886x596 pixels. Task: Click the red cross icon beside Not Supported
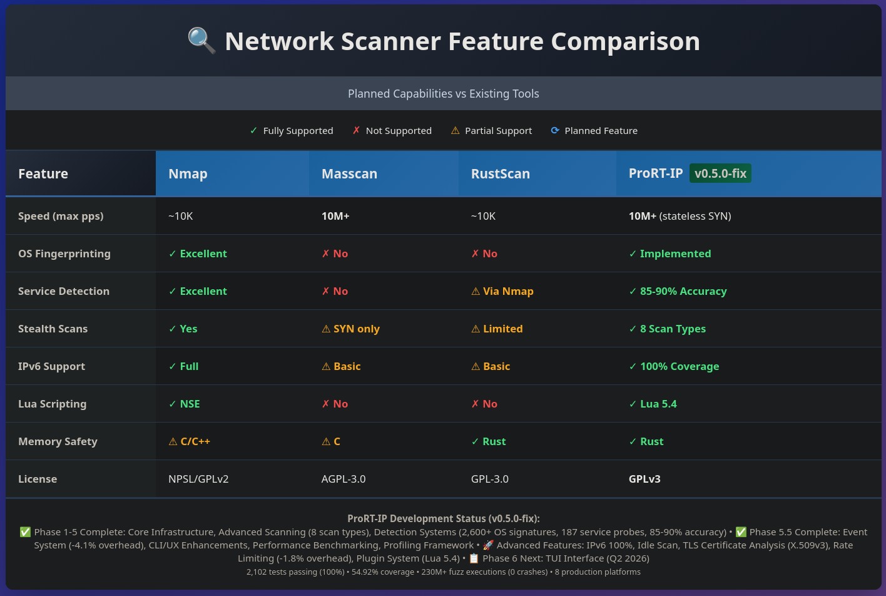356,130
